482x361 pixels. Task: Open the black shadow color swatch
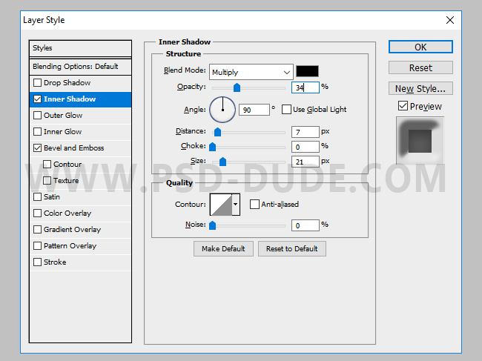(307, 71)
